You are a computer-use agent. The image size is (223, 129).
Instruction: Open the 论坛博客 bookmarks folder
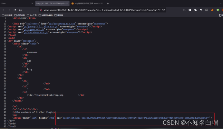tap(7, 15)
